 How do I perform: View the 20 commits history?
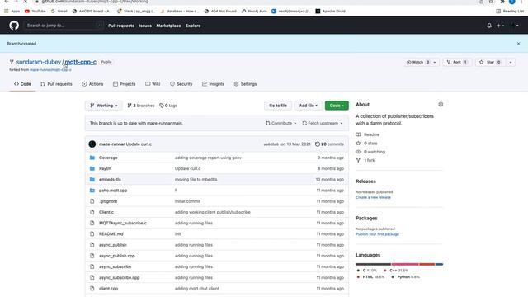329,144
